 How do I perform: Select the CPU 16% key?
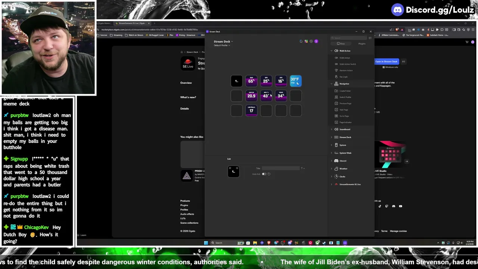click(x=281, y=81)
